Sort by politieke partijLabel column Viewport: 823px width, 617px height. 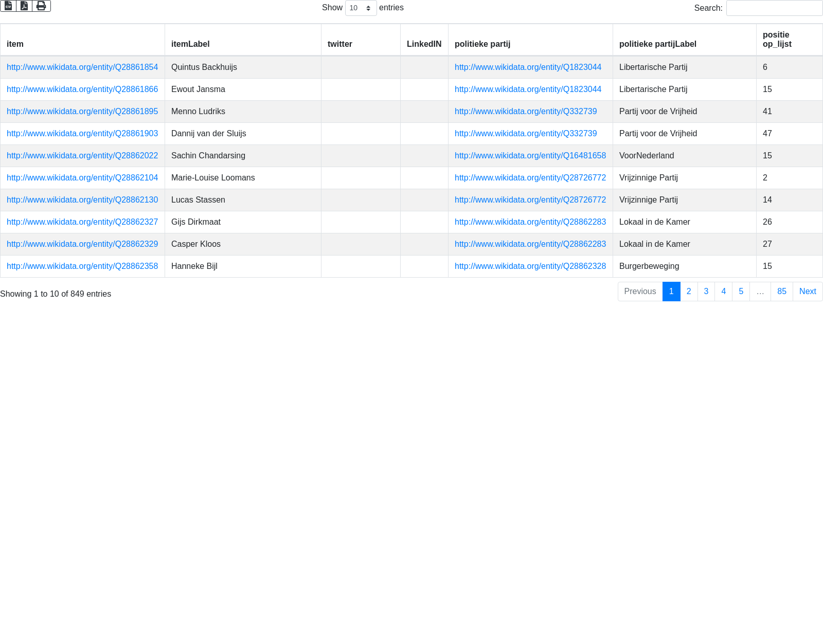685,40
